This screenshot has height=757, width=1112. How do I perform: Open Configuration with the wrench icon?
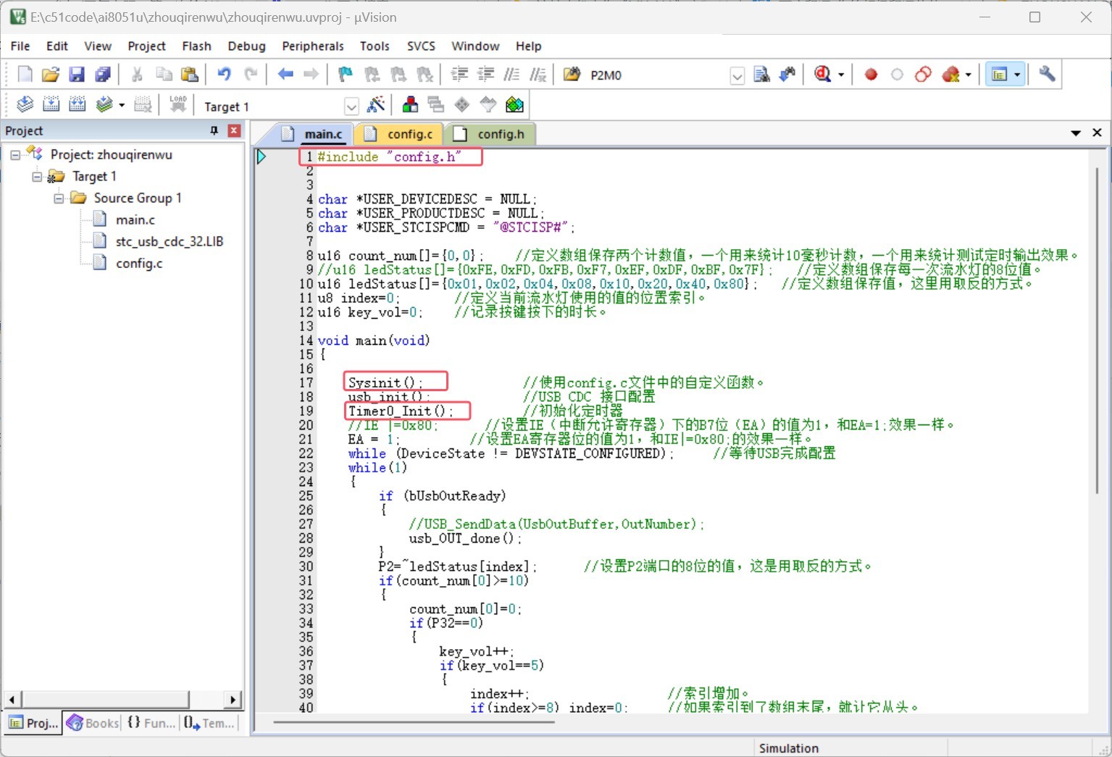(1047, 75)
